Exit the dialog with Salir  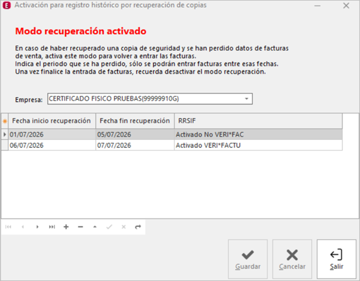[337, 259]
